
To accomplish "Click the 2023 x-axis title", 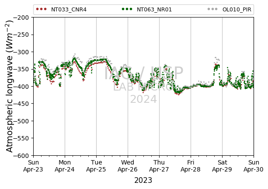I will 143,180.
